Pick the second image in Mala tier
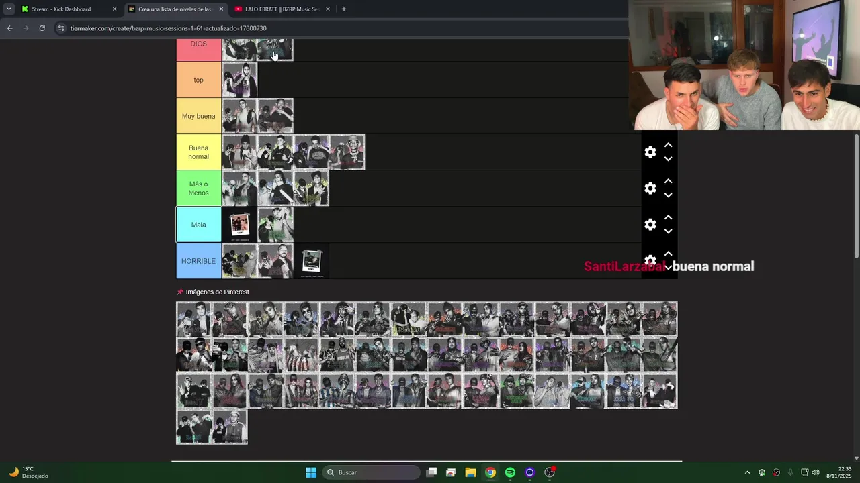Screen dimensions: 860x483 click(x=275, y=225)
